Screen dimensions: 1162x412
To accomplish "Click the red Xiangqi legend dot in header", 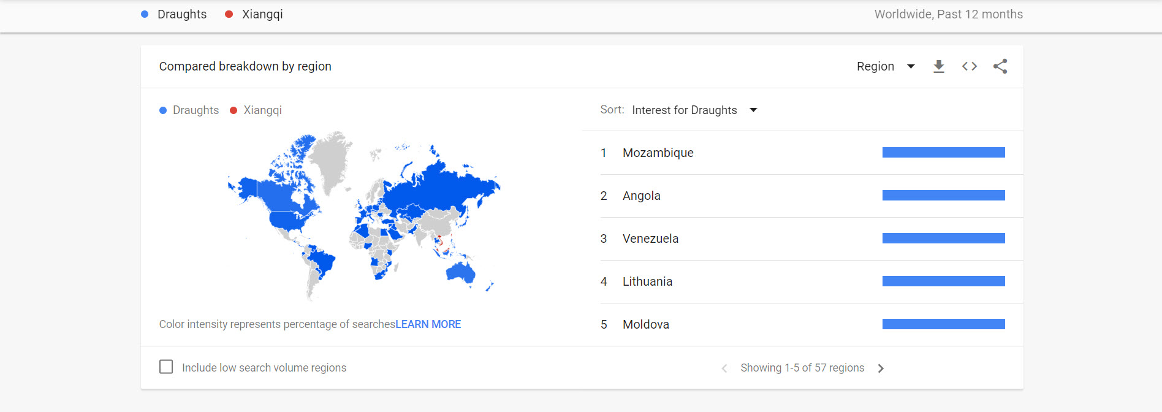I will tap(229, 14).
